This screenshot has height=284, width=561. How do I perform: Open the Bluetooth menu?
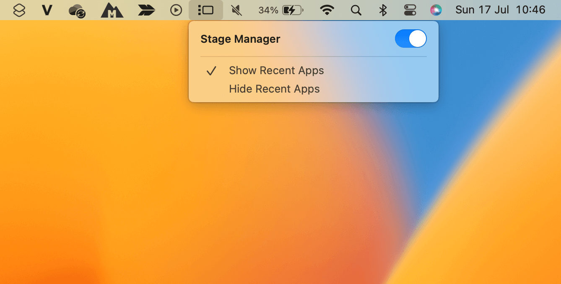click(383, 10)
